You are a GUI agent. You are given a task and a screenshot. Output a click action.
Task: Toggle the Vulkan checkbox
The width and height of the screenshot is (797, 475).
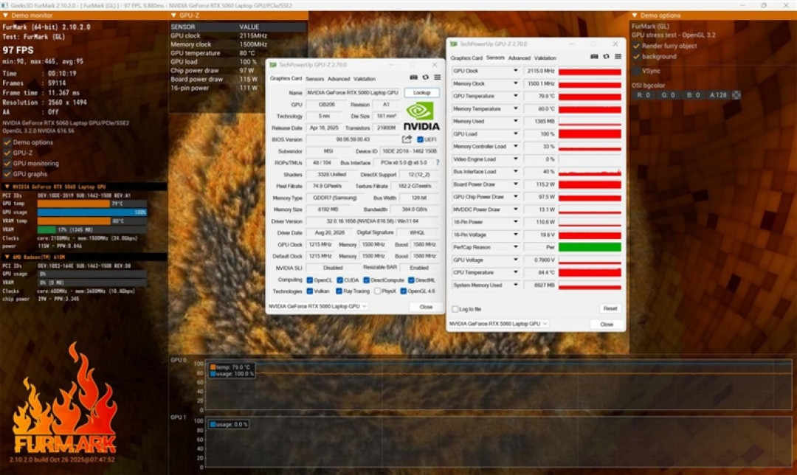coord(309,291)
